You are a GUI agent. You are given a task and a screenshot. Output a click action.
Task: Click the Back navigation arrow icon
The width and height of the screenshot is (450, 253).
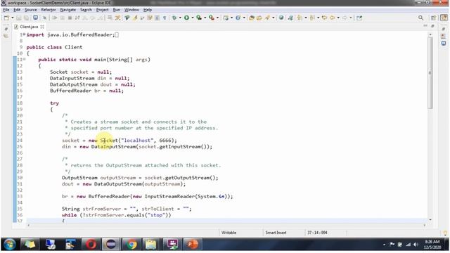coord(333,18)
